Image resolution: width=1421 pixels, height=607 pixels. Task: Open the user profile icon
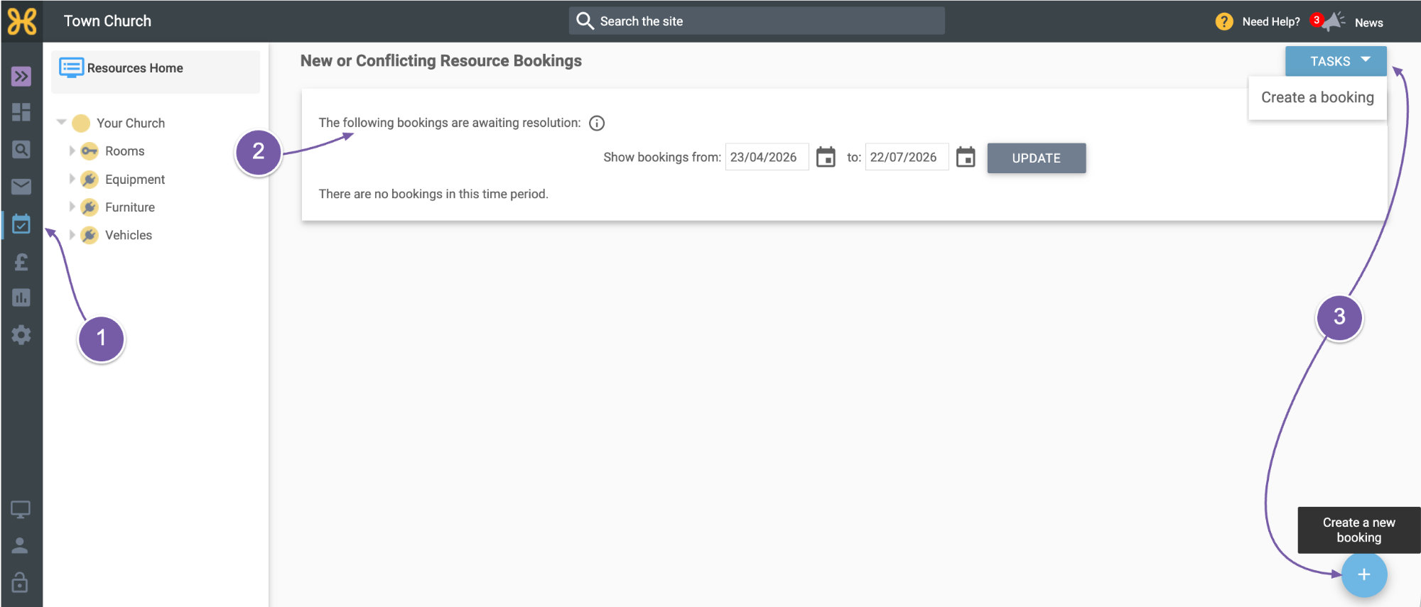(x=20, y=545)
